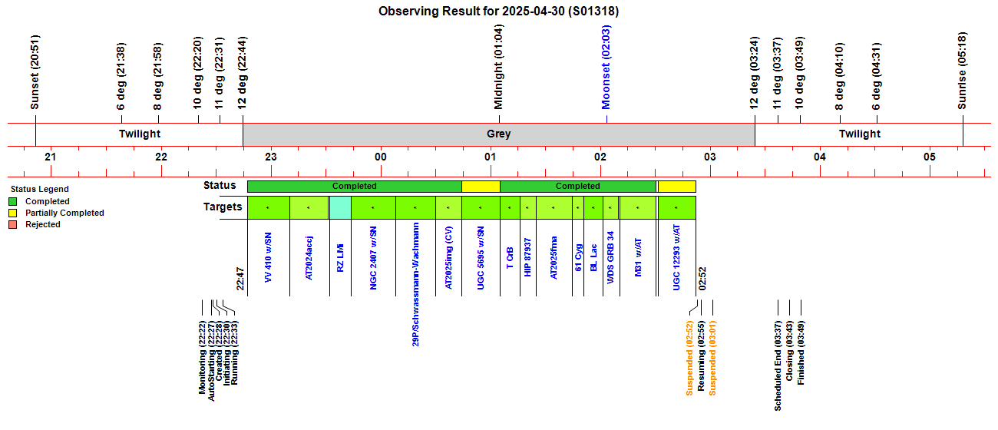998x430 pixels.
Task: Click the hour 05 axis label
Action: [930, 157]
